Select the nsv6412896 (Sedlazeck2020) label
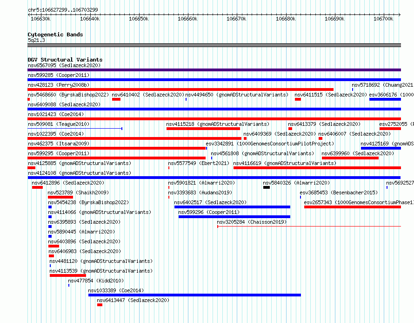This screenshot has height=323, width=414. click(x=68, y=183)
